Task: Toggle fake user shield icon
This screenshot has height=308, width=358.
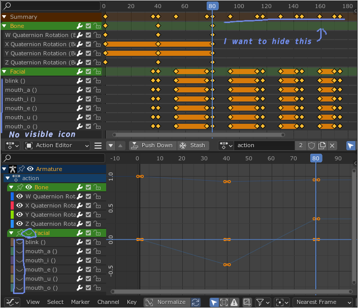Action: click(311, 145)
